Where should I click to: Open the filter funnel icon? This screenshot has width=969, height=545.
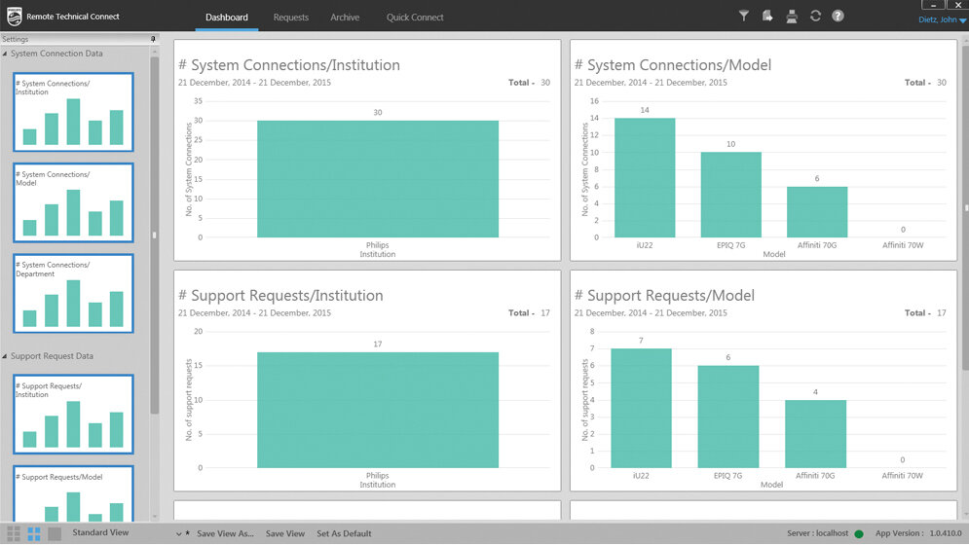744,16
